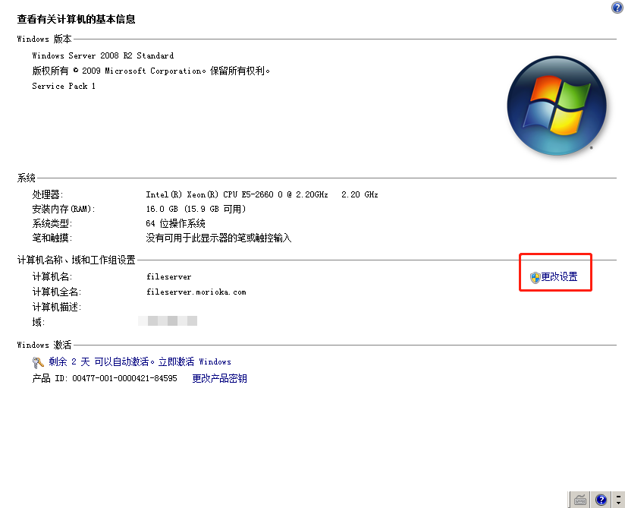This screenshot has height=508, width=625.
Task: Open the 更改设置 link
Action: tap(559, 277)
